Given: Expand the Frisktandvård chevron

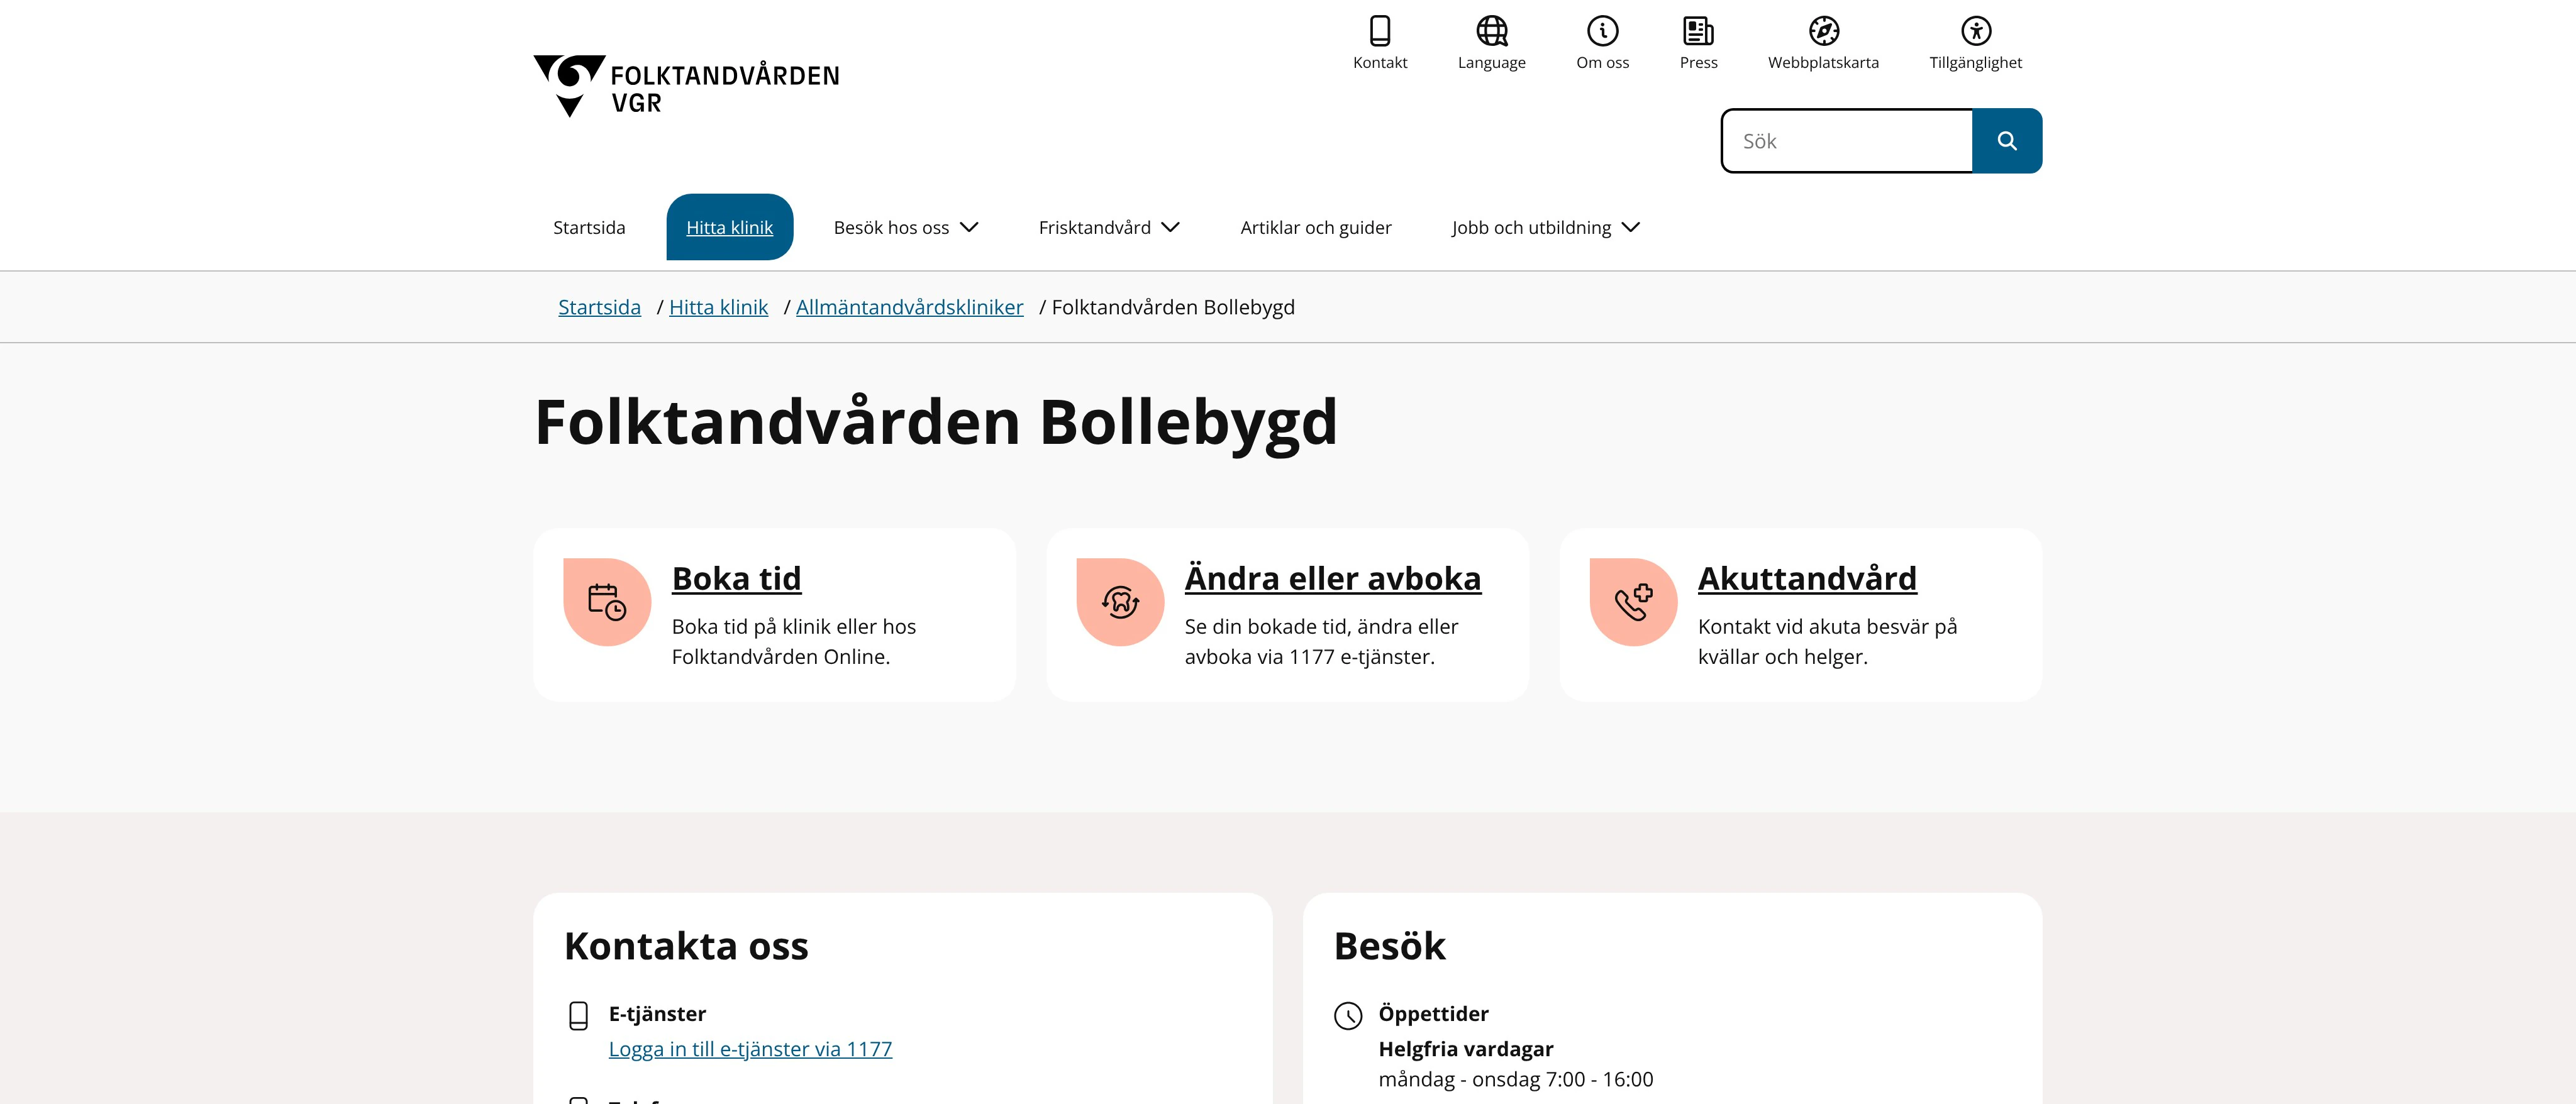Looking at the screenshot, I should coord(1170,227).
